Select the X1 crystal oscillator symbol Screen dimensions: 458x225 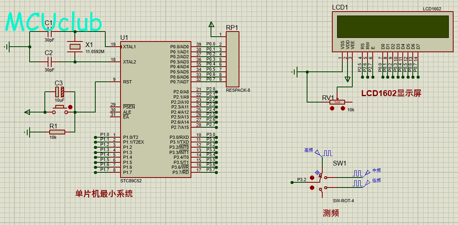coord(75,47)
